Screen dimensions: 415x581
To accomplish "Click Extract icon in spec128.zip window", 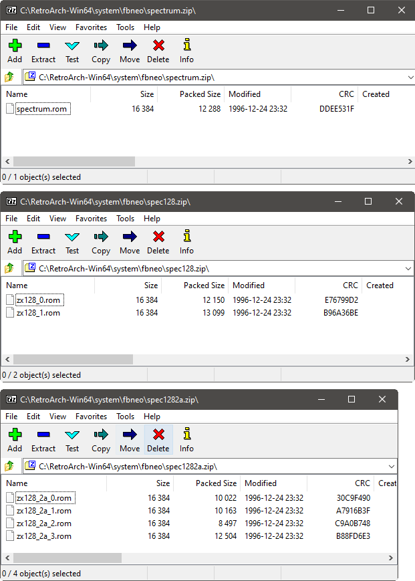I will 43,237.
